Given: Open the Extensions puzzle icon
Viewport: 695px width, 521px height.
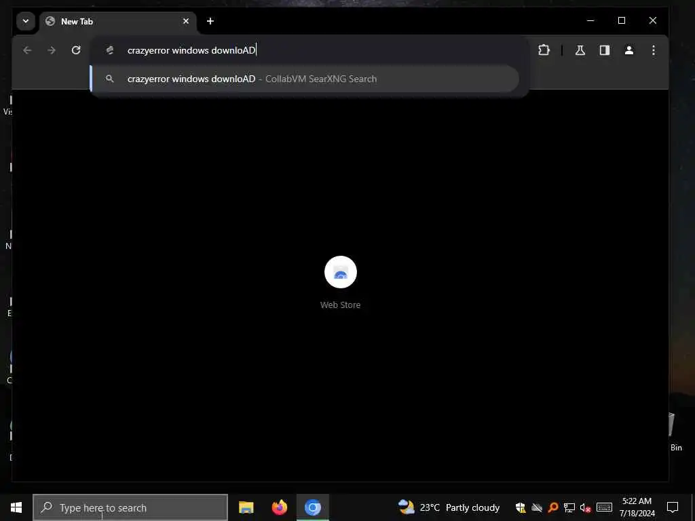Looking at the screenshot, I should [x=544, y=50].
